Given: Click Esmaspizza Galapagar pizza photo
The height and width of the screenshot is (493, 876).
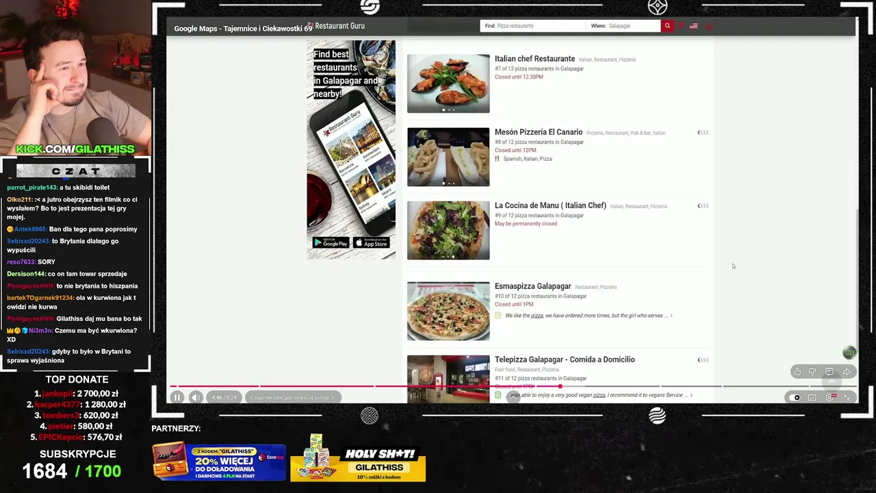Looking at the screenshot, I should (448, 311).
